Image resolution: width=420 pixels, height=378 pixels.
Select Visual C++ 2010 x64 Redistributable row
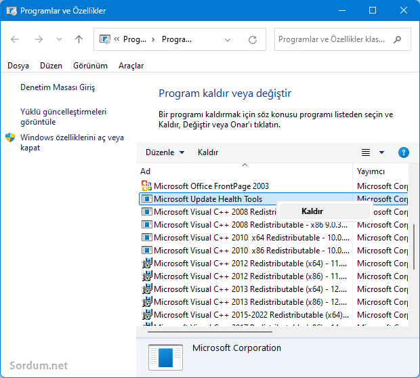pos(274,237)
